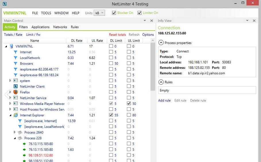Click the vertical scrollbar thumb in activity list
Screen dimensions: 261x162
pyautogui.click(x=153, y=67)
